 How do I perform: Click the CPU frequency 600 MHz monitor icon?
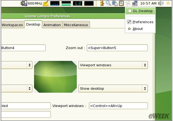[x=24, y=3]
